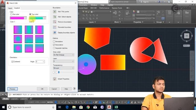Open Color 1 ellipsis picker button
Viewport: 196px width, 110px height.
coord(25,18)
